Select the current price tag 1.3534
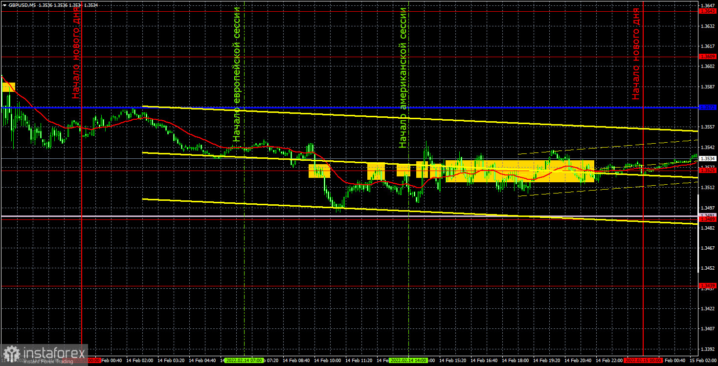The image size is (718, 366). pos(707,158)
